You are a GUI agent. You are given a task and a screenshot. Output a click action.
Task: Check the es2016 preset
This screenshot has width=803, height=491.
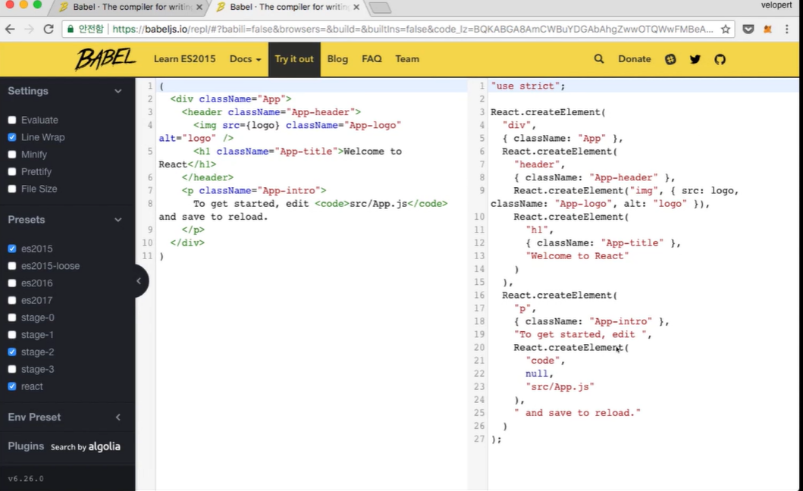(12, 283)
